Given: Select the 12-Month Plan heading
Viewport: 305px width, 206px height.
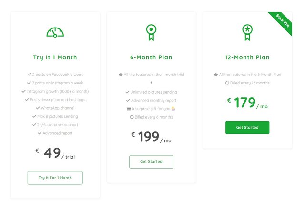Looking at the screenshot, I should [247, 57].
